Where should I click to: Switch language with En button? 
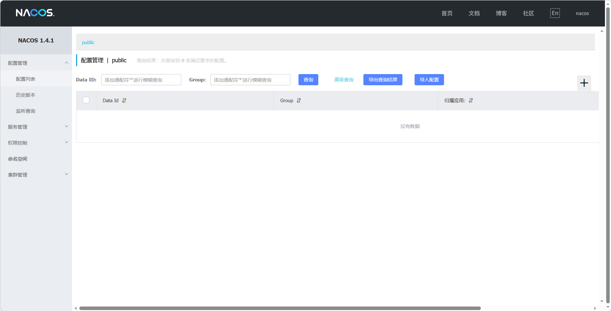tap(555, 13)
